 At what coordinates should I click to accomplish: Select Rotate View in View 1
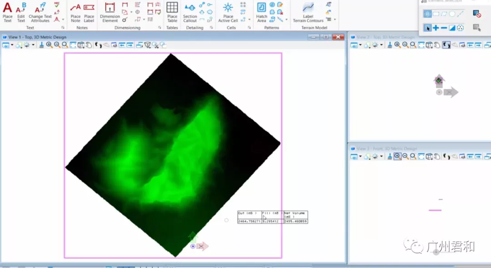pyautogui.click(x=81, y=45)
